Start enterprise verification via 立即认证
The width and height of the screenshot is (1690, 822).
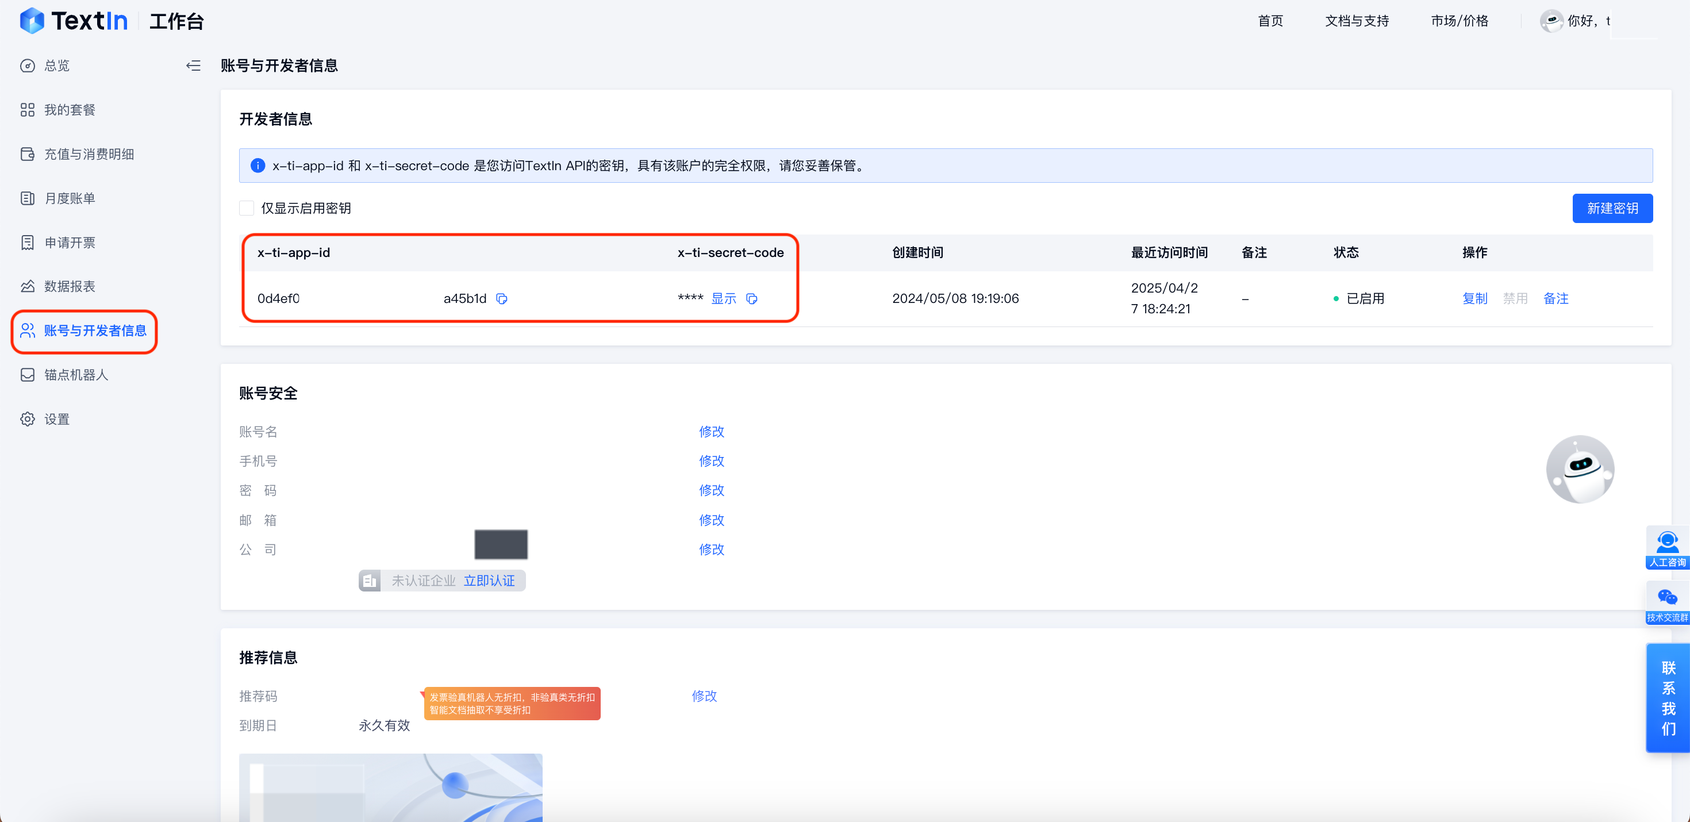[489, 580]
